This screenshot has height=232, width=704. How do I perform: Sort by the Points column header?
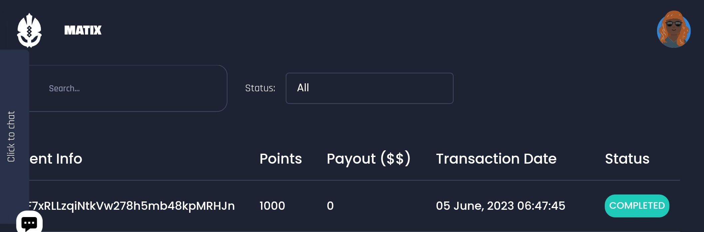(x=280, y=159)
